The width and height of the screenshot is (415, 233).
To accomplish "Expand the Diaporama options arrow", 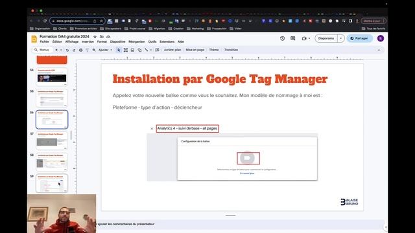I will tap(340, 38).
